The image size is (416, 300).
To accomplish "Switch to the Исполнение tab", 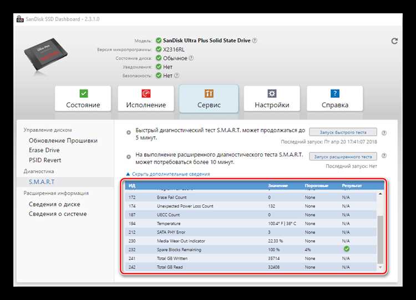I will pos(146,99).
